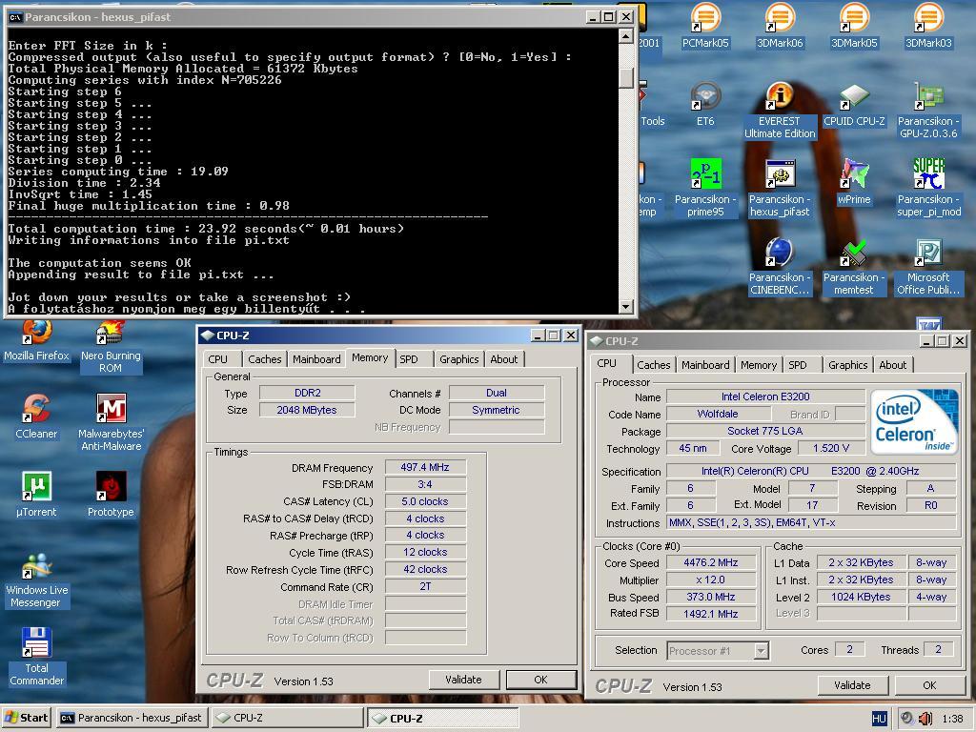Click OK in the Memory CPU-Z window

[x=541, y=680]
